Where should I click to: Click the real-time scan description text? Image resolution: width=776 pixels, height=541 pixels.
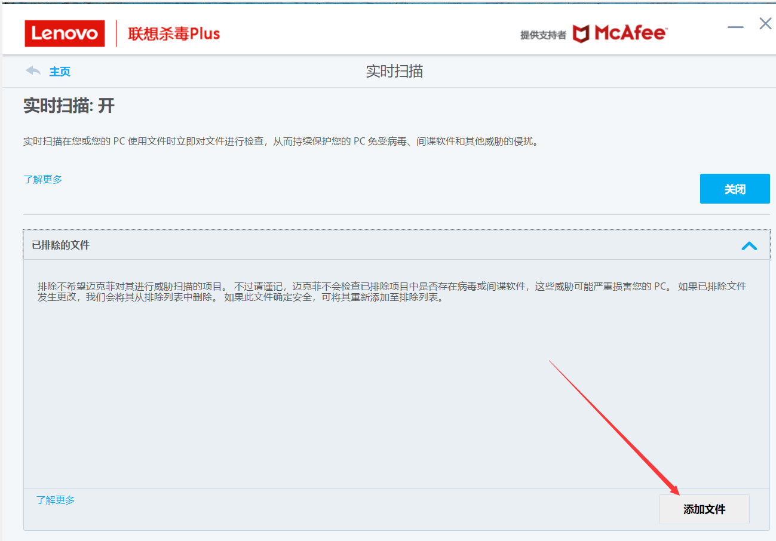(x=281, y=142)
